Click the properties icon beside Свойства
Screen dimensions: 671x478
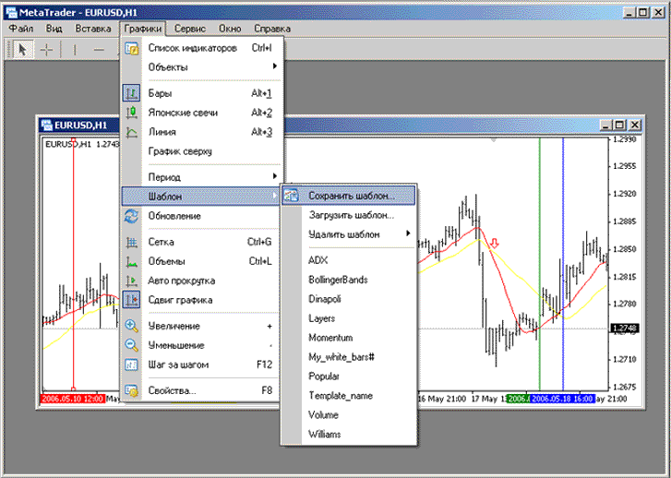[132, 390]
